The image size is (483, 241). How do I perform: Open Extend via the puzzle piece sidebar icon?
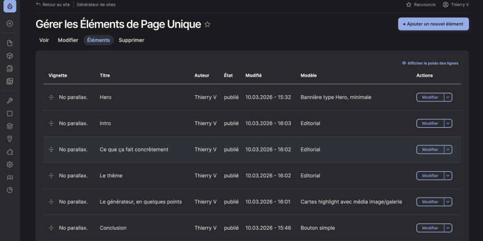tap(10, 152)
